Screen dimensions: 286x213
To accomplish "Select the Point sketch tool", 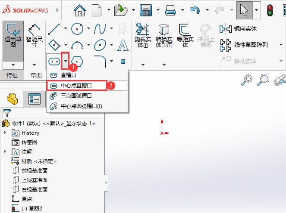I will point(123,62).
